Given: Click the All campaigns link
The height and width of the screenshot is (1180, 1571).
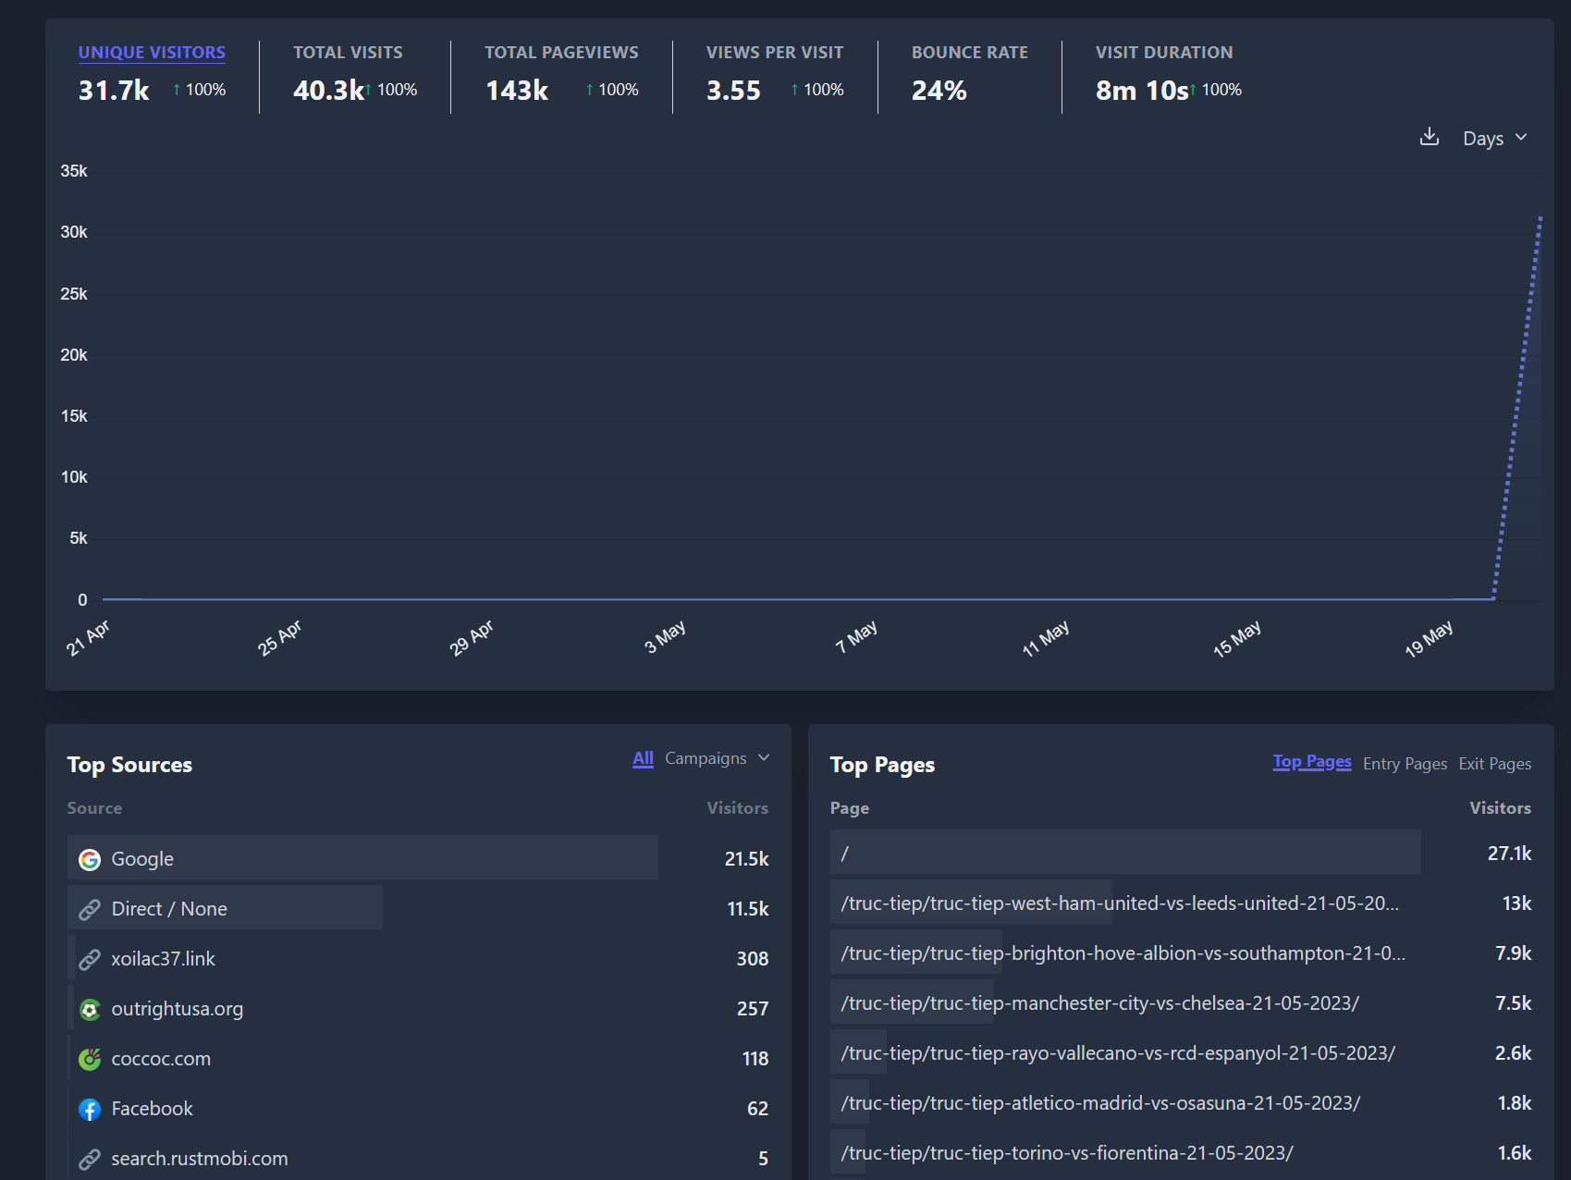Looking at the screenshot, I should (x=643, y=757).
